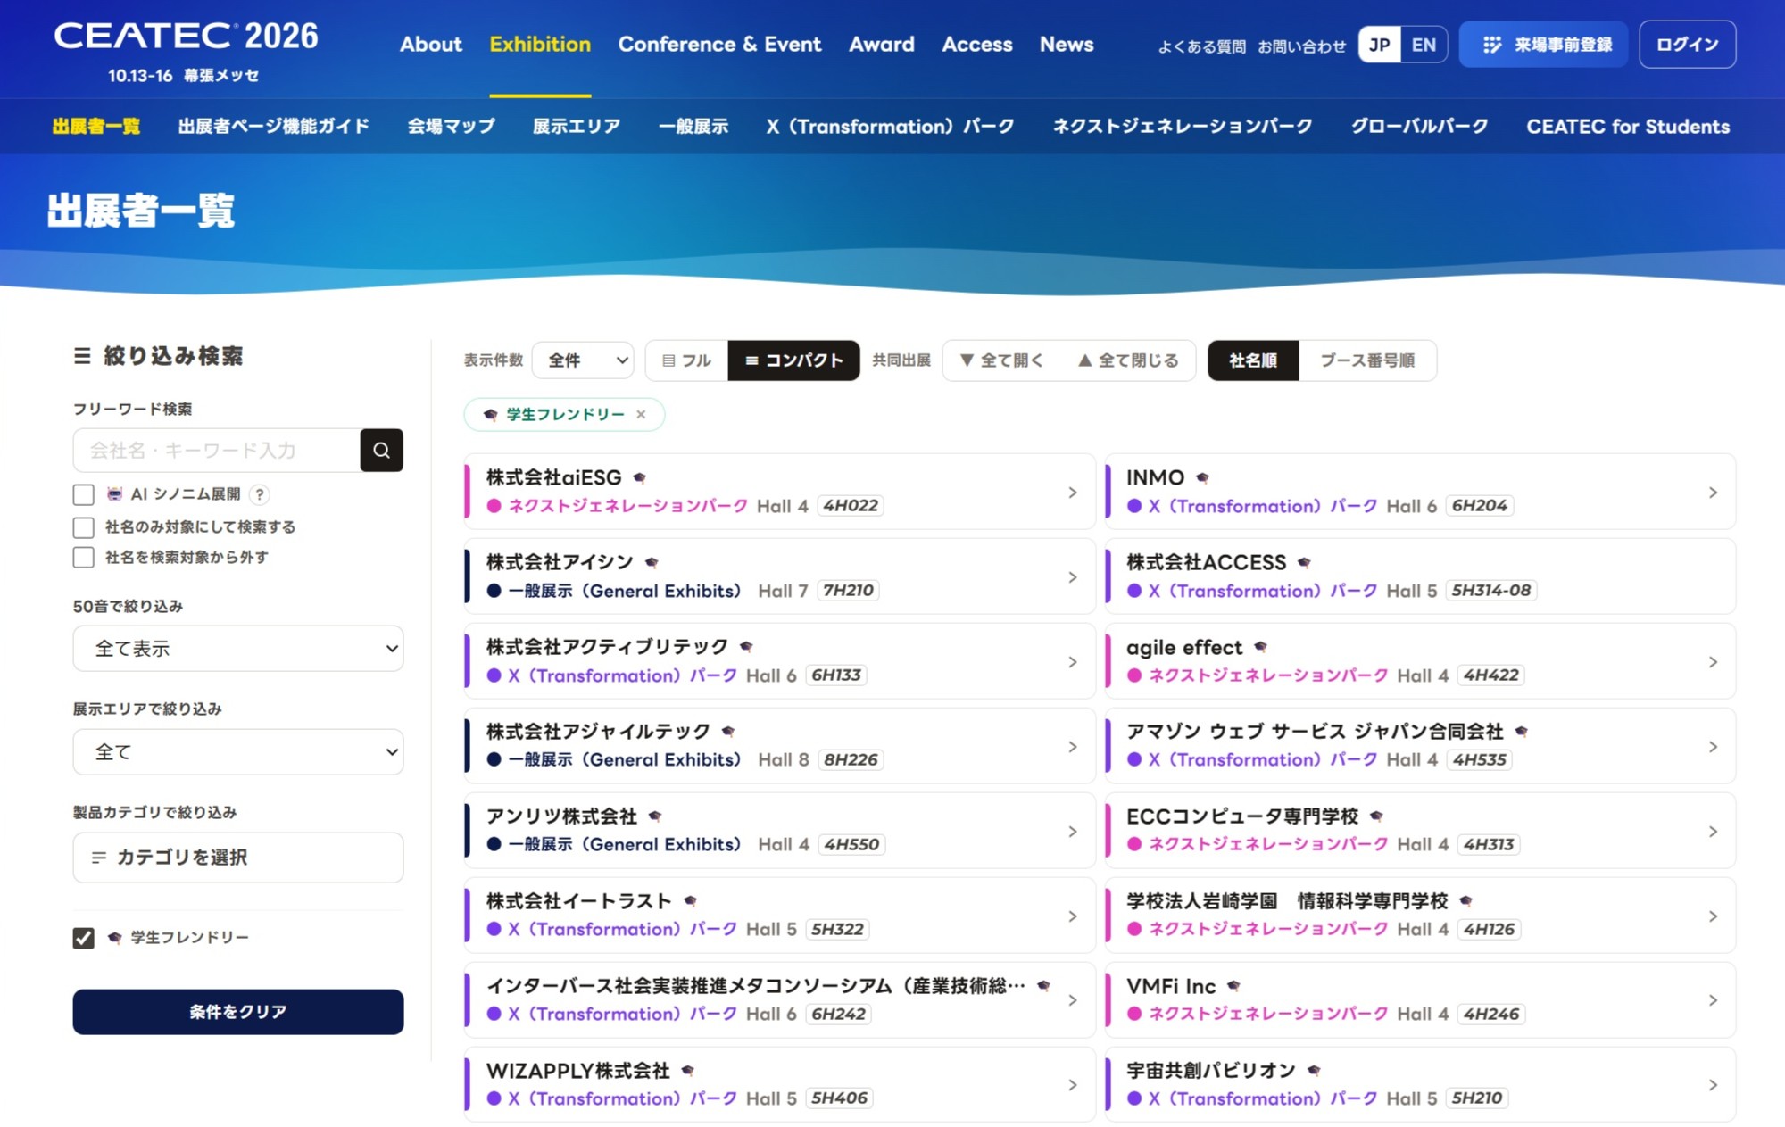Image resolution: width=1785 pixels, height=1127 pixels.
Task: Click graduation cap icon next to 株式会社aiESG
Action: 639,477
